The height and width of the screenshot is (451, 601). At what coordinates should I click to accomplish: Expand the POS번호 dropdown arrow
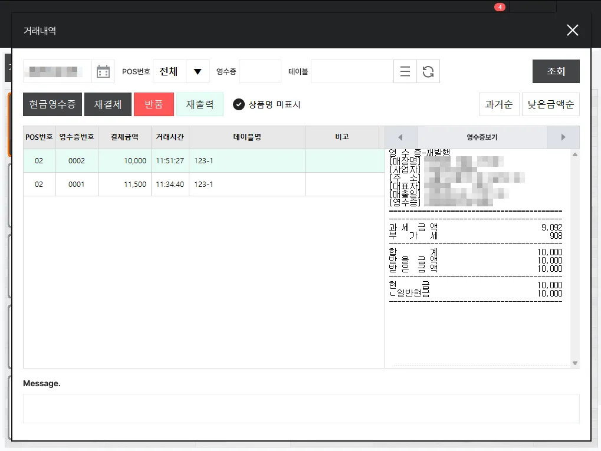click(198, 72)
